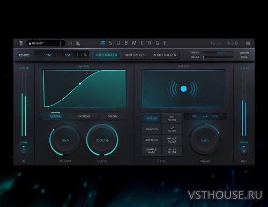Viewport: 268px width, 207px height.
Task: Click the input level meter
Action: [x=24, y=105]
